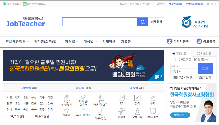219x125 pixels.
Task: Open the 로그인 link in top bar
Action: (123, 4)
